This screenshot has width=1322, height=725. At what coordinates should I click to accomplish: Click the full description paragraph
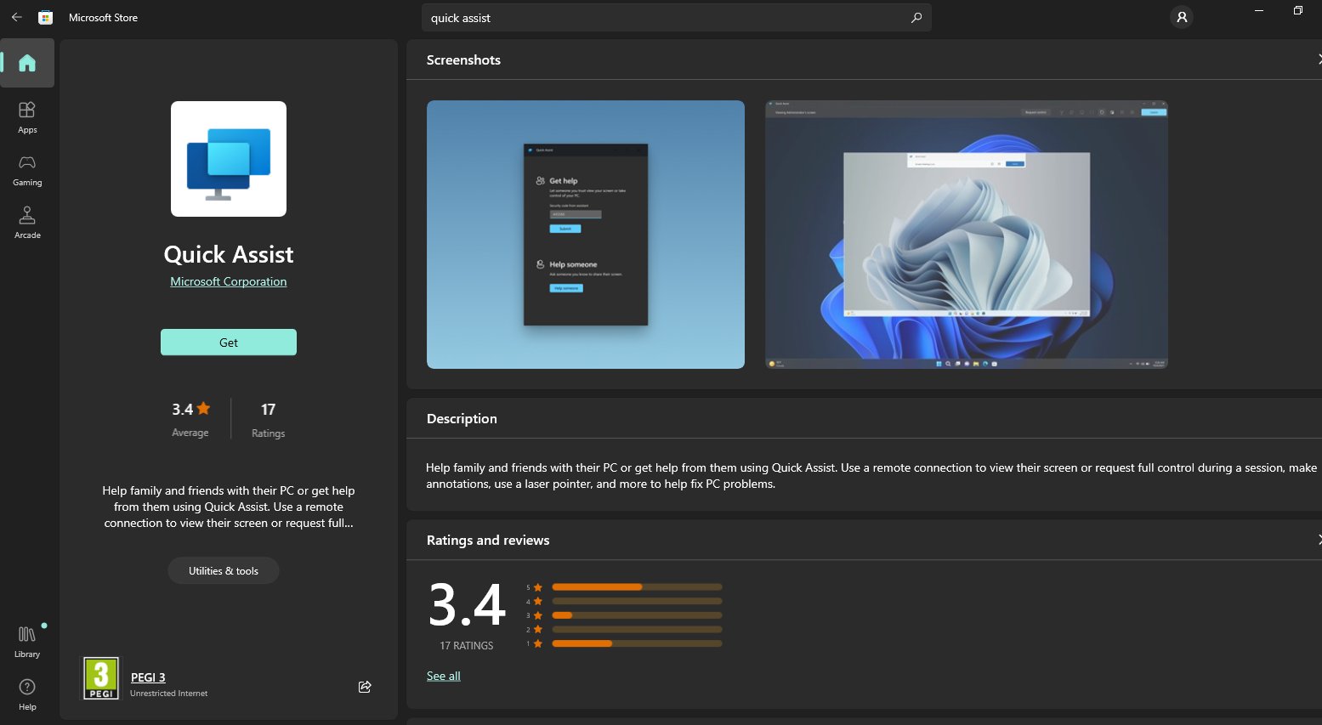871,476
